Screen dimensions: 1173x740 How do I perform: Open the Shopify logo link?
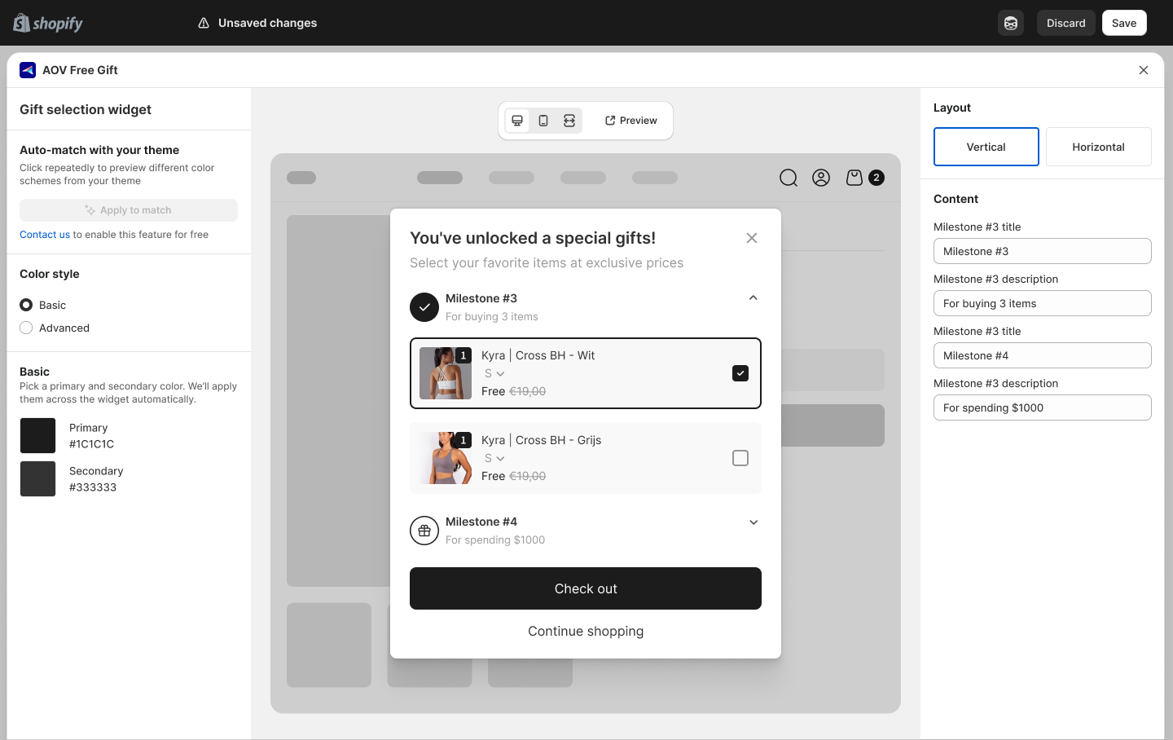point(47,23)
